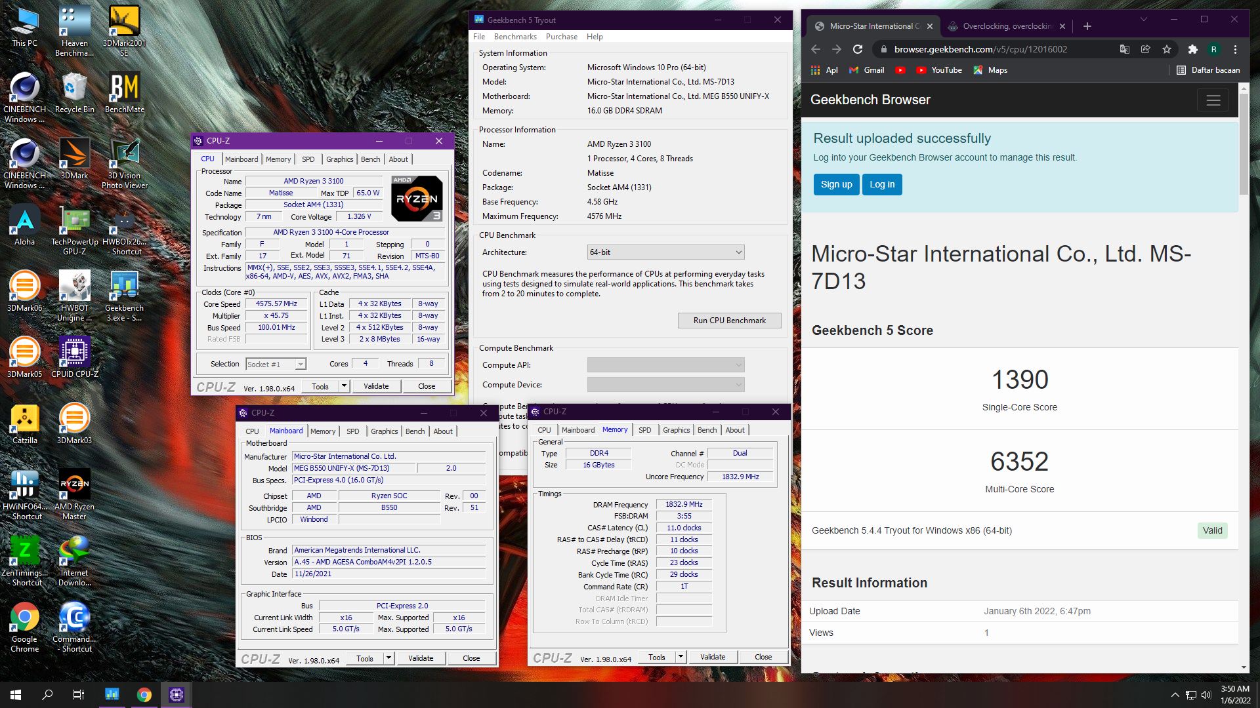Click the volume icon in system tray
This screenshot has height=708, width=1260.
coord(1206,695)
